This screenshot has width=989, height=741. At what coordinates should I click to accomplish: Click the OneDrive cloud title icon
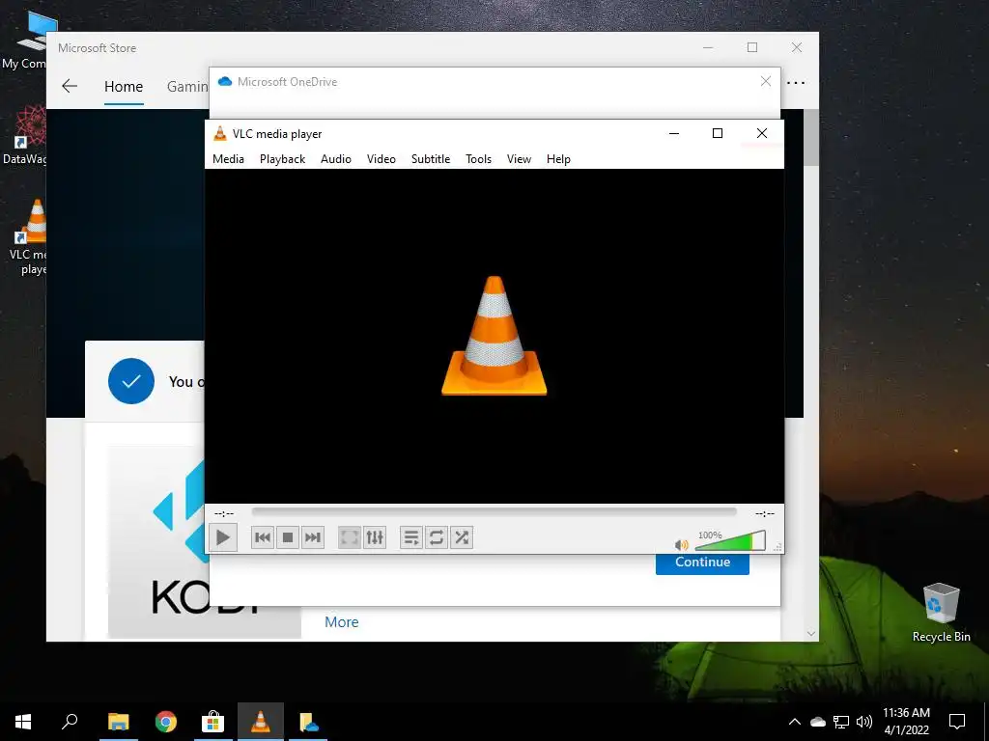(224, 81)
